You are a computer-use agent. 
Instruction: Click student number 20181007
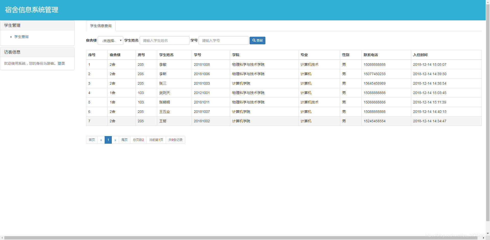[202, 112]
